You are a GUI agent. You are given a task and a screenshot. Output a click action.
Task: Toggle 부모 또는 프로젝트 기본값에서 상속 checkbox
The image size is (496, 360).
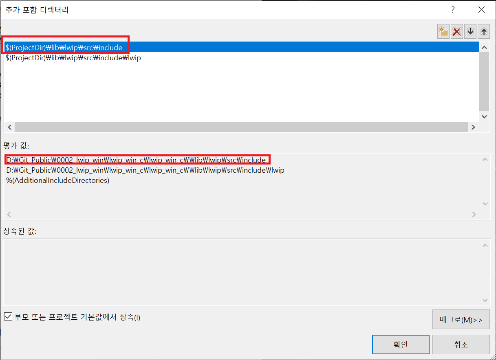[8, 317]
